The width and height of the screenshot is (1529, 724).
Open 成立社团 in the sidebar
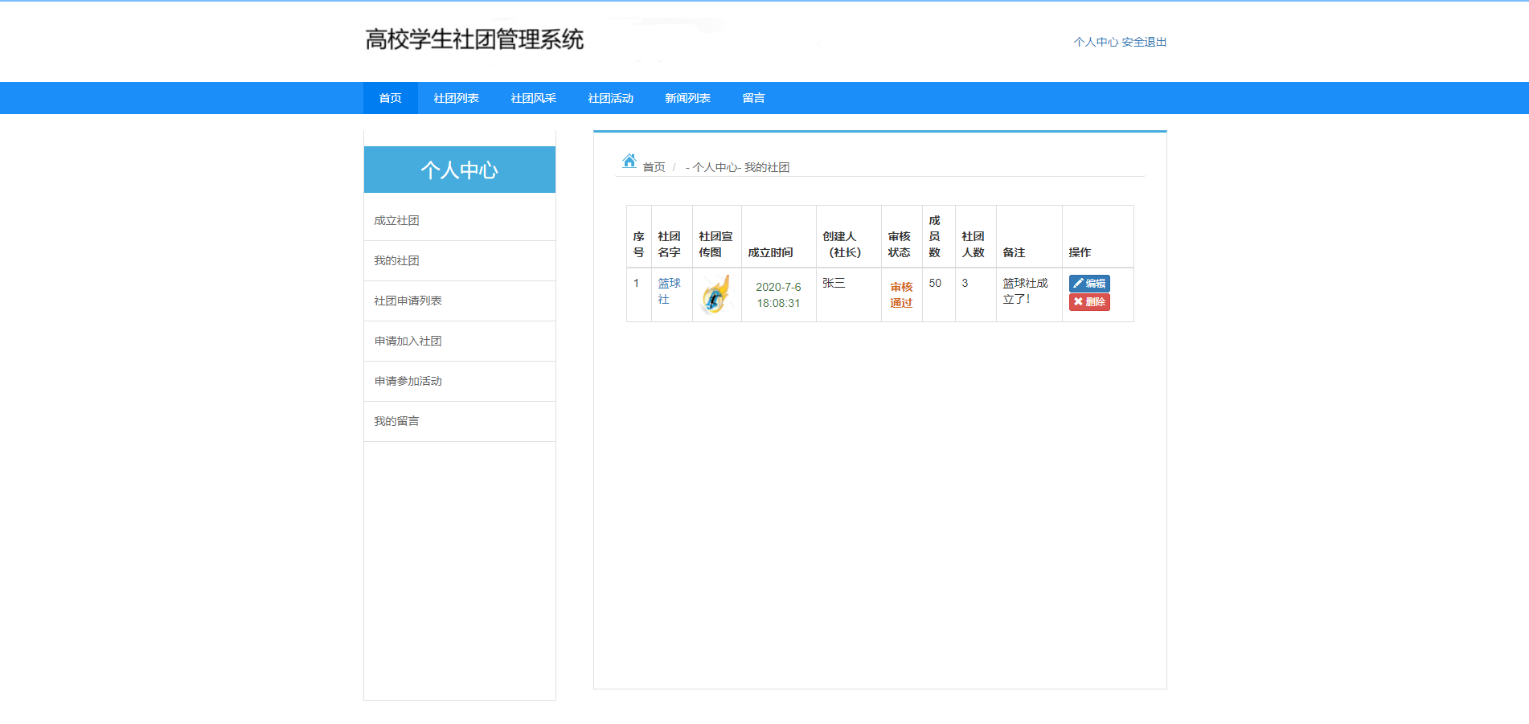point(460,220)
